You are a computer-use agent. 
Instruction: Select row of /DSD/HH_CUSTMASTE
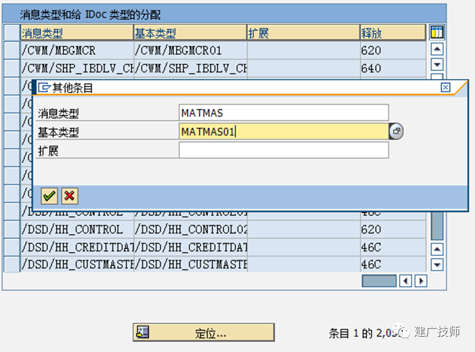pos(12,265)
